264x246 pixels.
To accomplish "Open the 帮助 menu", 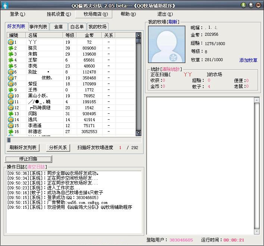I will click(128, 14).
